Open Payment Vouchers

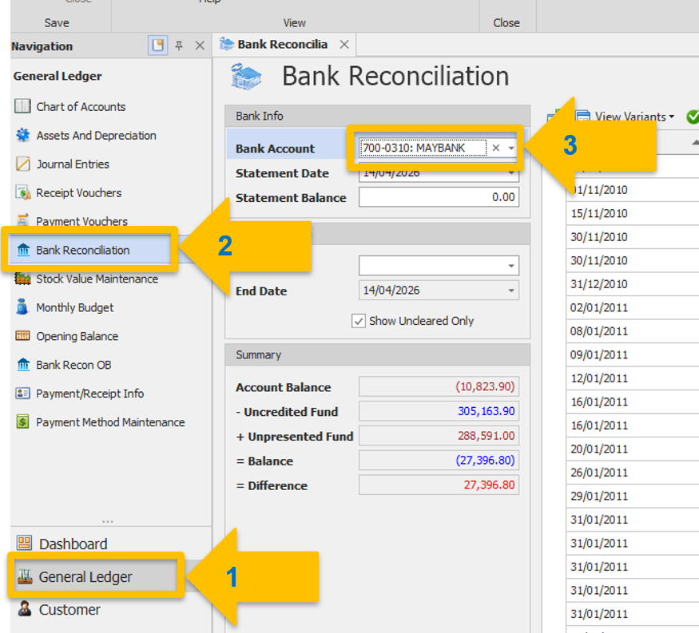82,221
